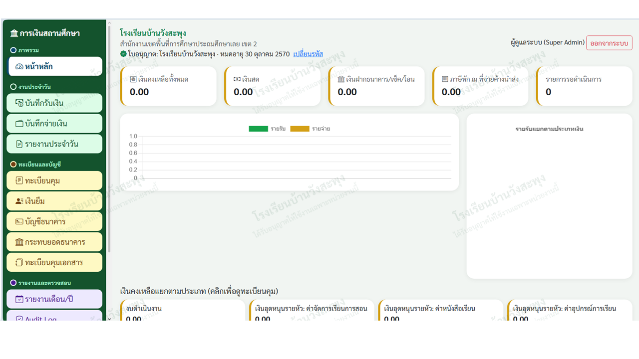Click the sidebar scroll down arrow

pyautogui.click(x=109, y=318)
